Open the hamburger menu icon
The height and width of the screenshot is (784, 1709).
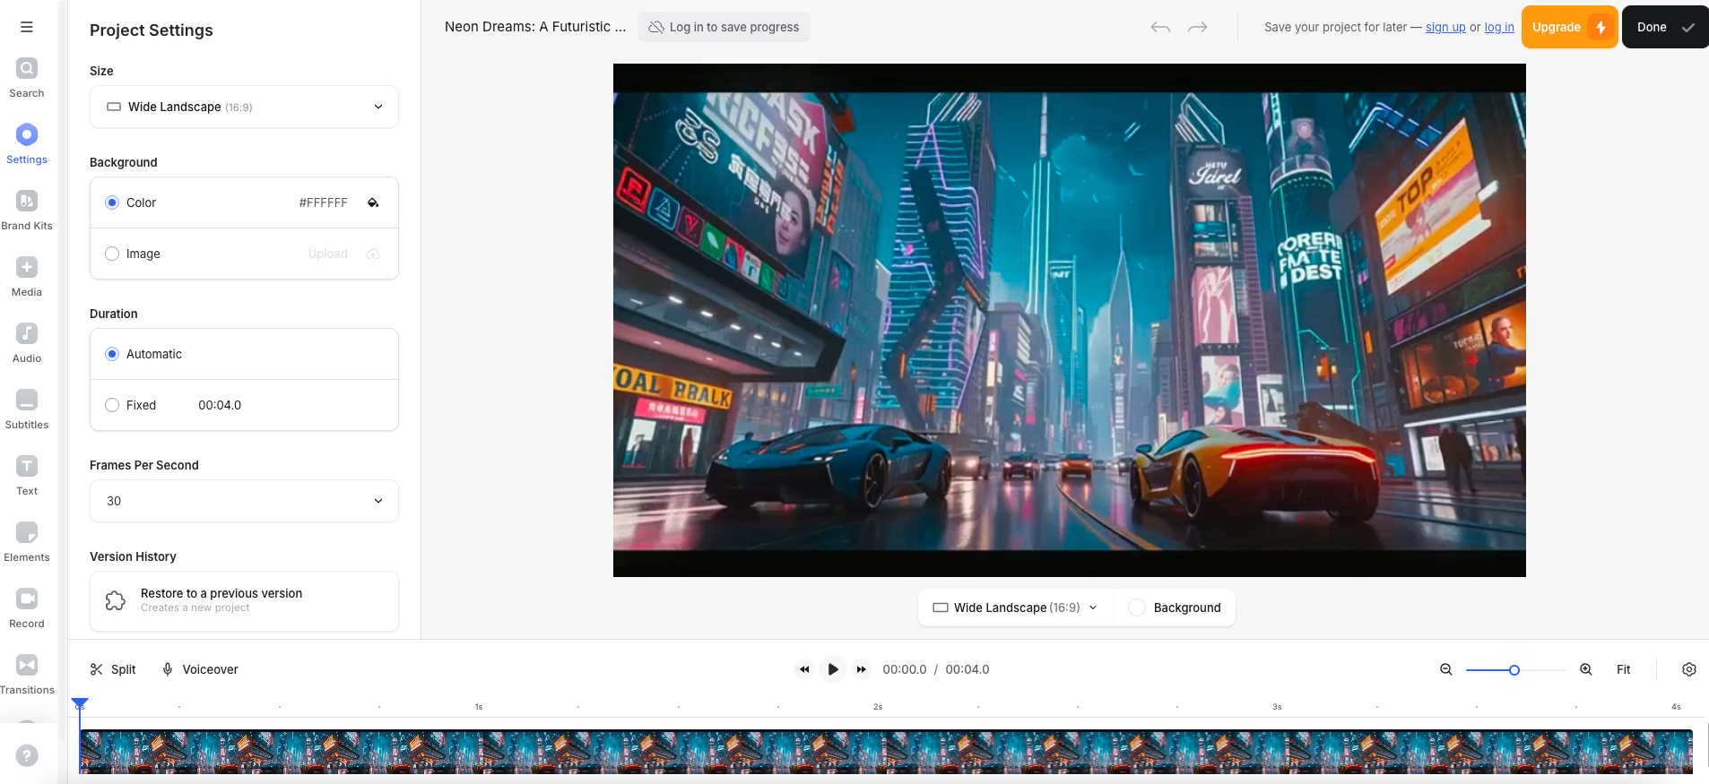[x=27, y=27]
